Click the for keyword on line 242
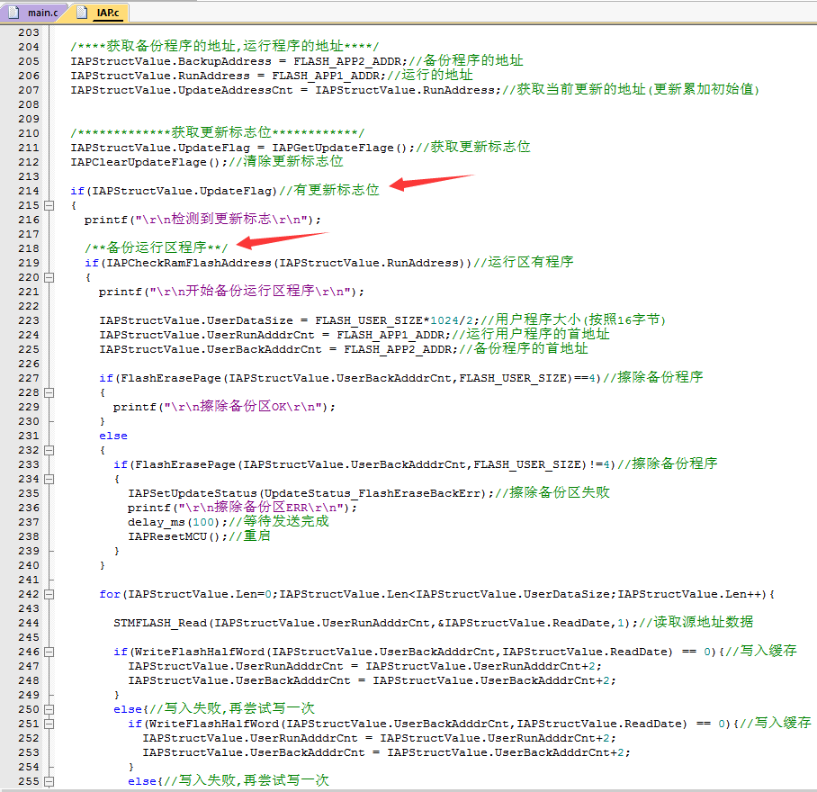 (x=110, y=594)
